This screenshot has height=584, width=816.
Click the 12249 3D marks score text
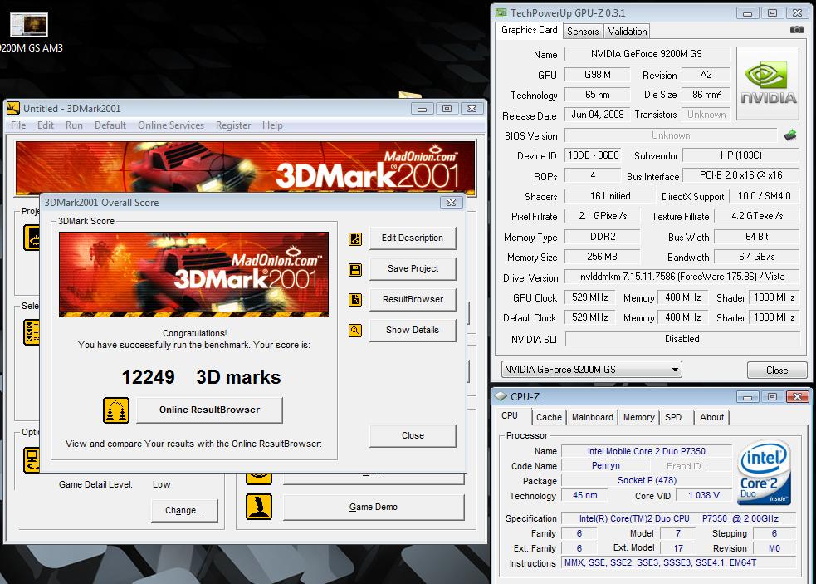click(x=201, y=377)
